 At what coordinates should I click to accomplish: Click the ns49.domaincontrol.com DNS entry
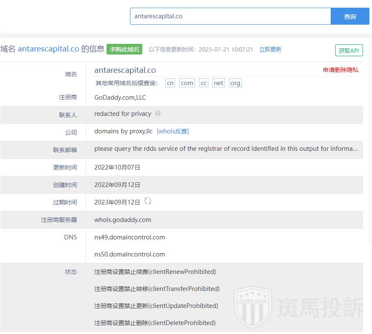click(x=130, y=237)
